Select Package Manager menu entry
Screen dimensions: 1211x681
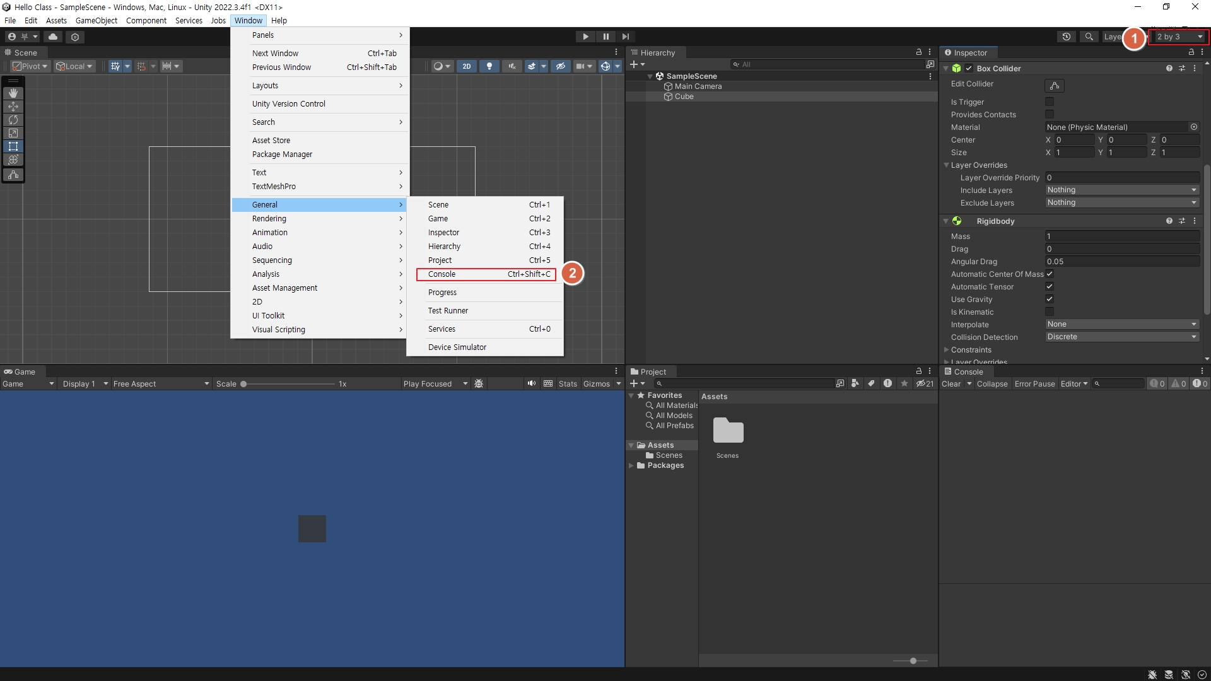tap(320, 154)
